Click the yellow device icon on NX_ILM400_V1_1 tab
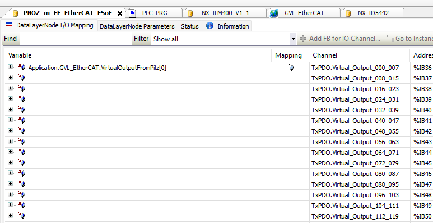Image resolution: width=433 pixels, height=223 pixels. (x=190, y=13)
